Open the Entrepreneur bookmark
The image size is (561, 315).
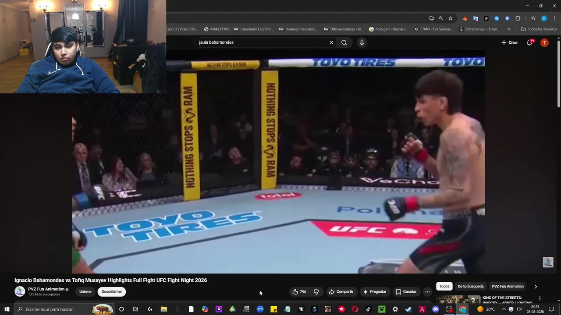pyautogui.click(x=479, y=29)
